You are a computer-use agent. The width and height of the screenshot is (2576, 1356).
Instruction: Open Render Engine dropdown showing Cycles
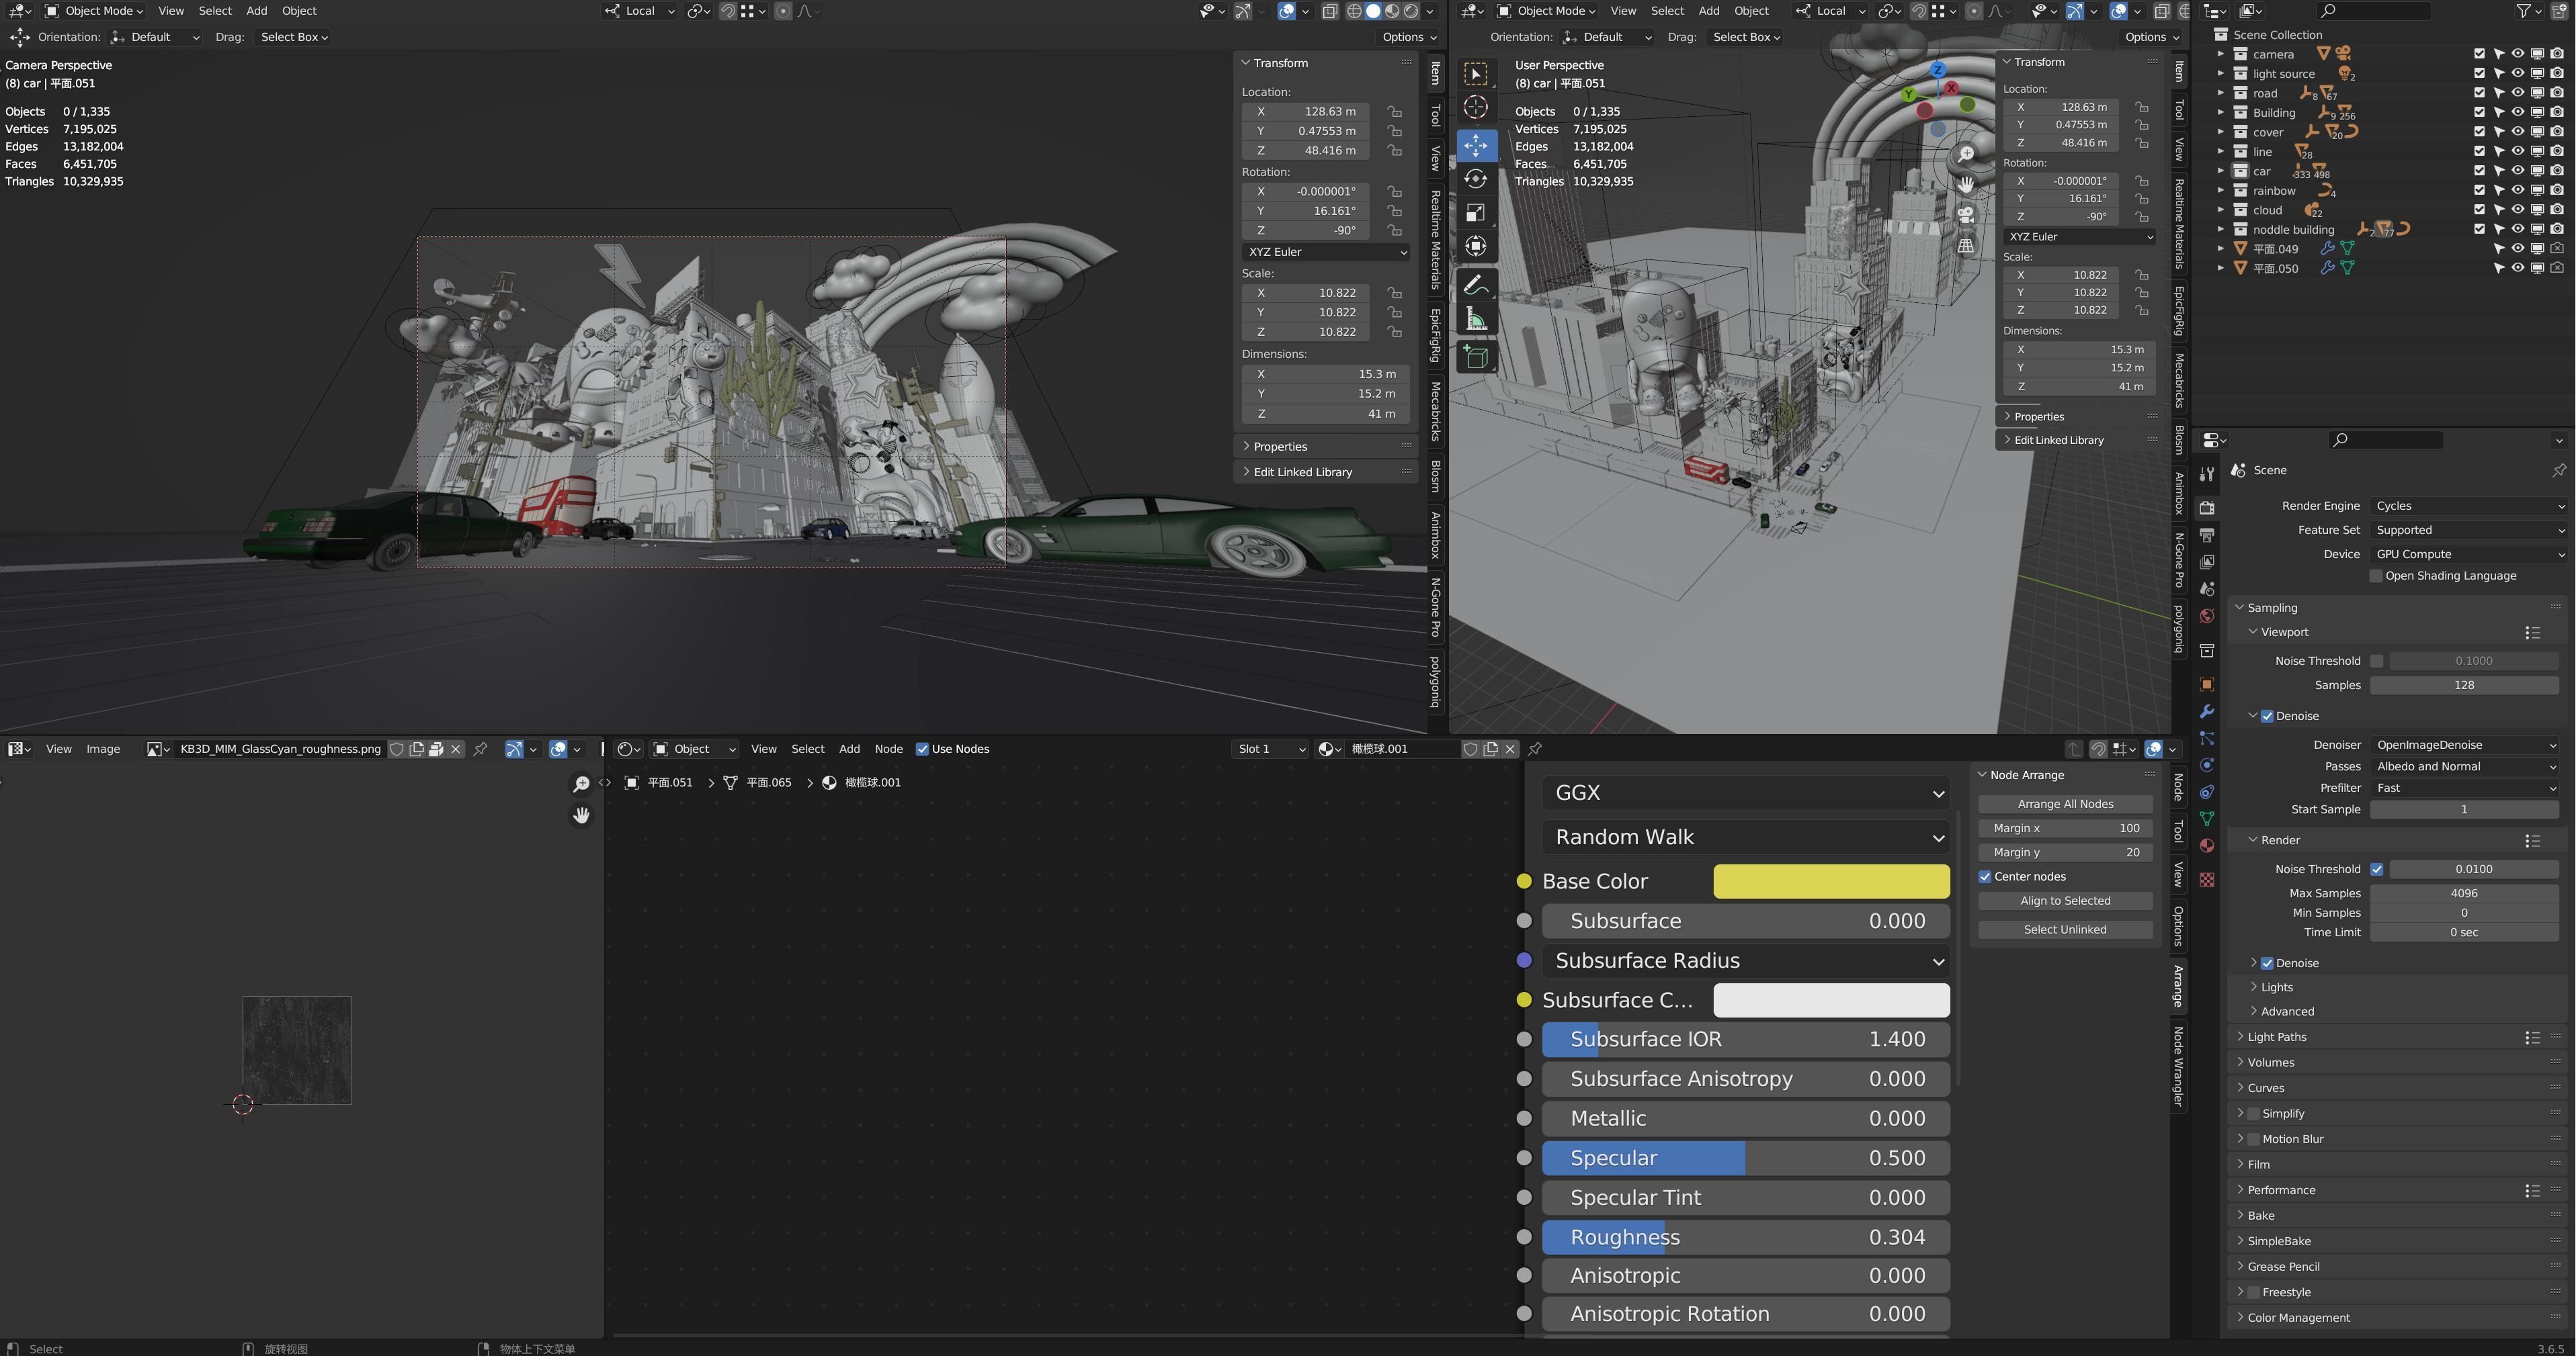[x=2468, y=506]
